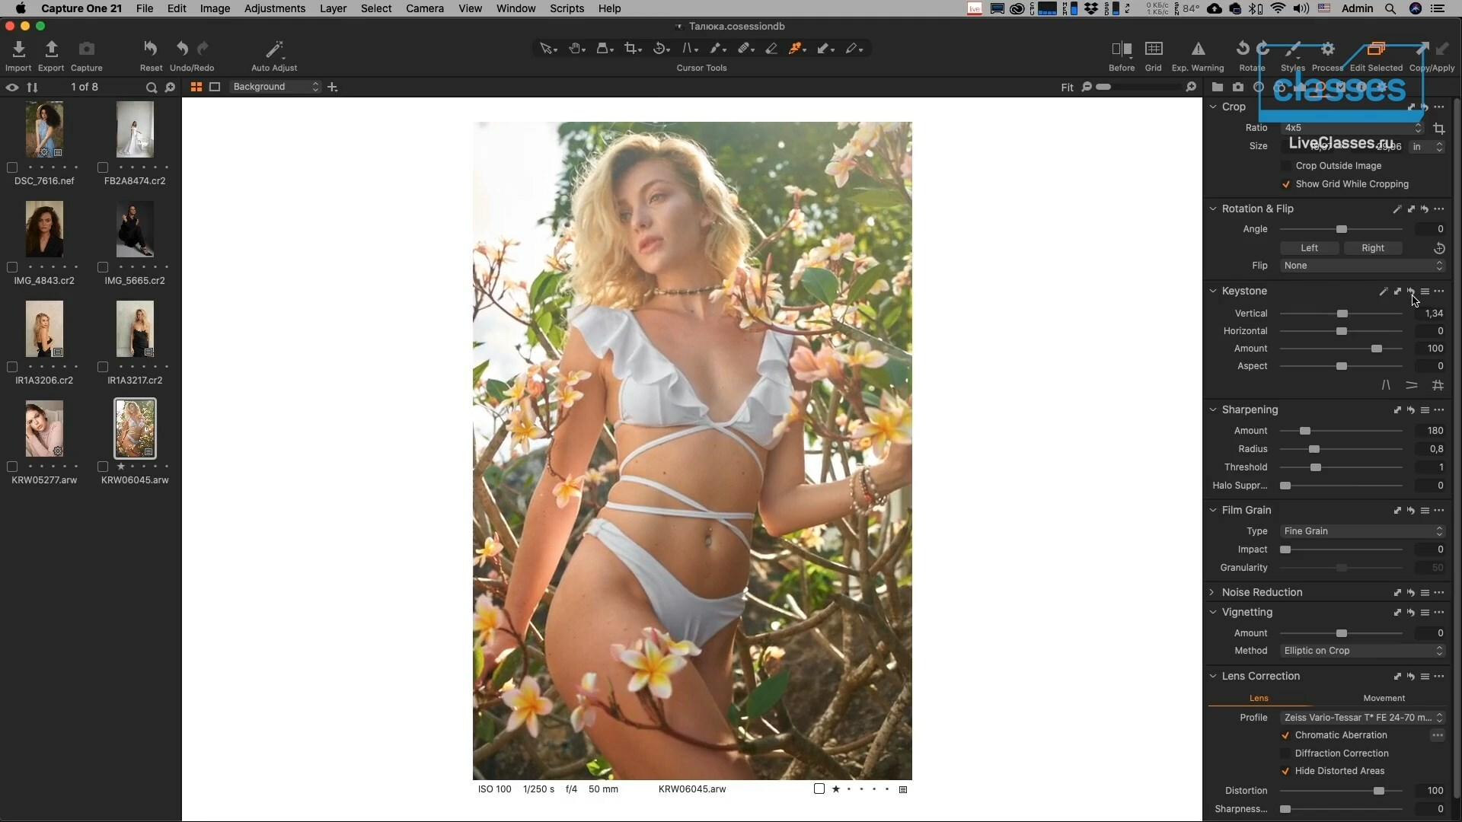Enable Crop Outside Image checkbox
This screenshot has width=1462, height=822.
(x=1286, y=166)
